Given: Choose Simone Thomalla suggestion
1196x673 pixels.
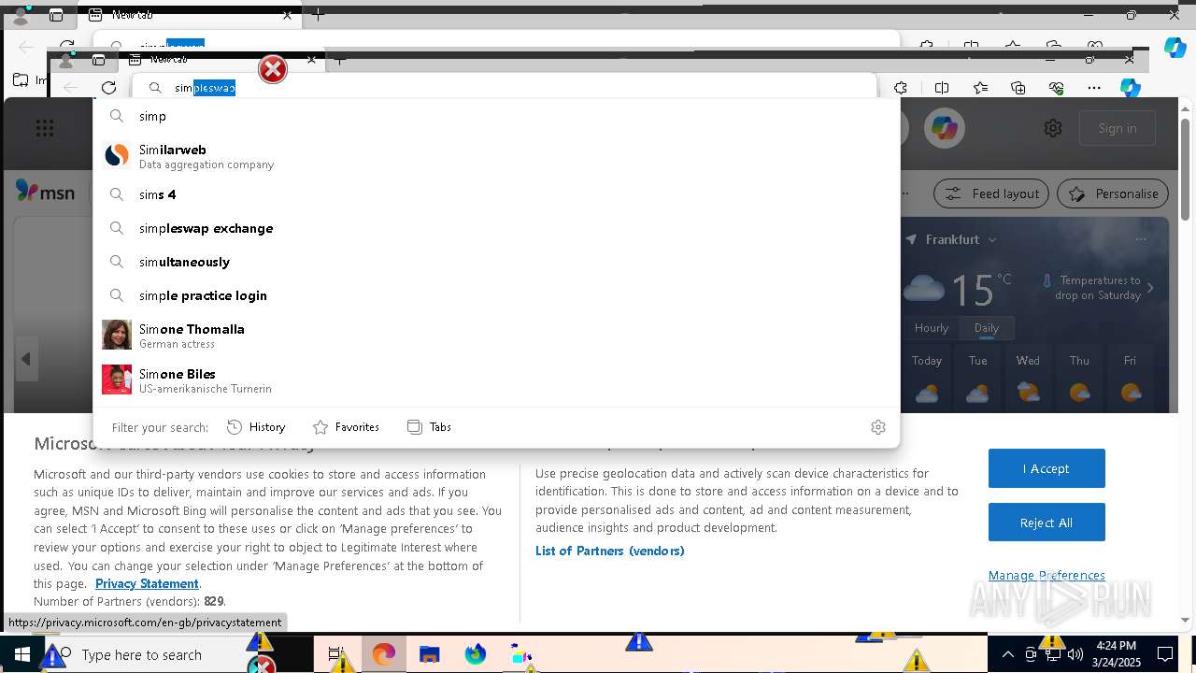Looking at the screenshot, I should (x=496, y=335).
